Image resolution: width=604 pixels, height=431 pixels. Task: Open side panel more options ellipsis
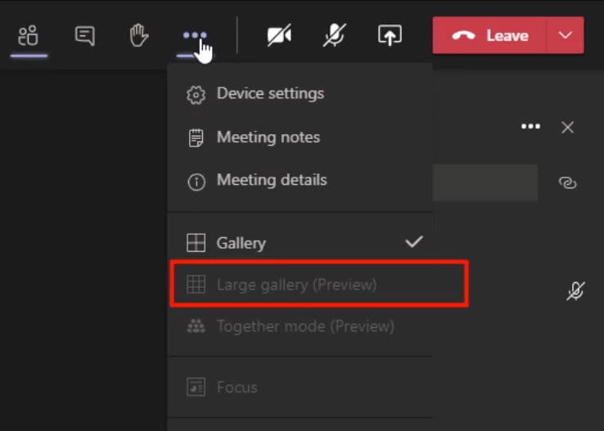tap(531, 127)
